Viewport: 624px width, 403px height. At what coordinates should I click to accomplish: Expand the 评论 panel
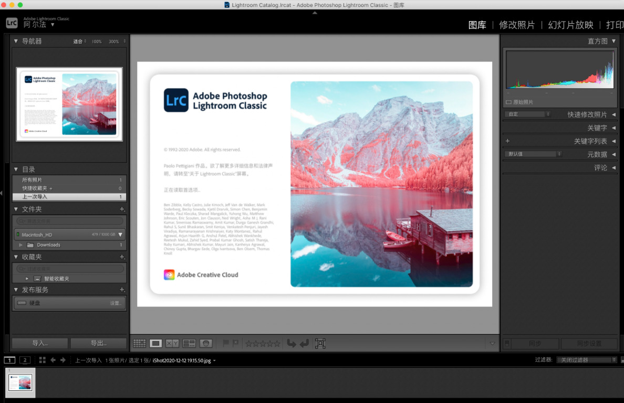coord(614,168)
